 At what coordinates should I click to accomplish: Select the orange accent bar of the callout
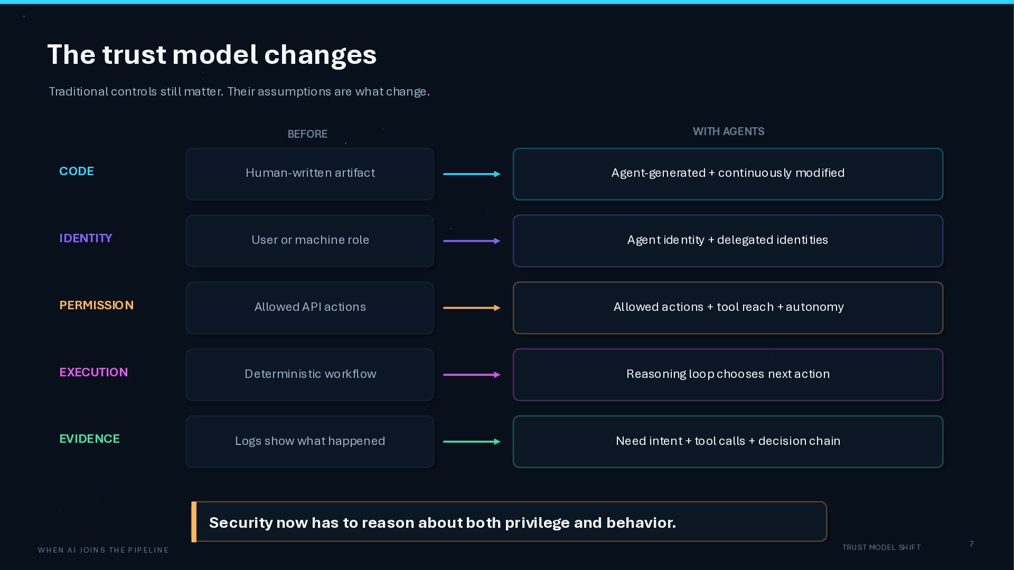point(194,522)
